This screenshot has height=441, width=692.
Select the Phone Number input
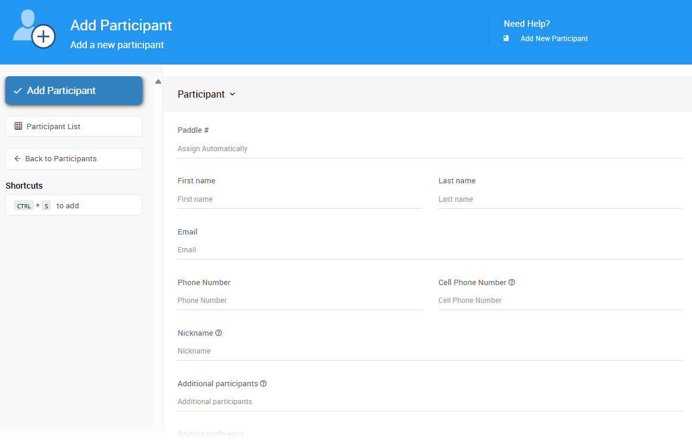(x=299, y=301)
